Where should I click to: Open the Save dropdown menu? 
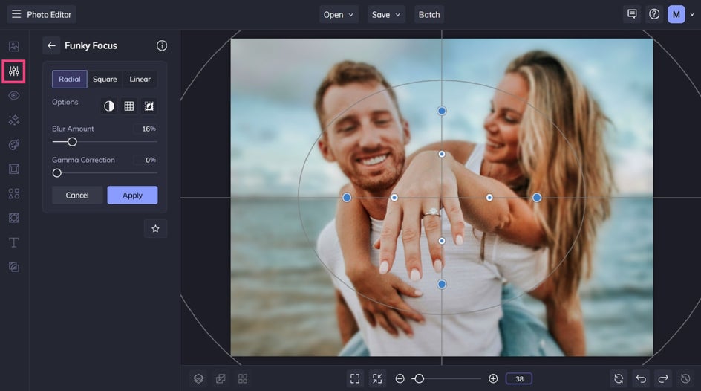386,14
